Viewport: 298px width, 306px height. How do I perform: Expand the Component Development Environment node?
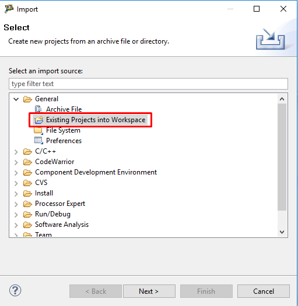16,173
